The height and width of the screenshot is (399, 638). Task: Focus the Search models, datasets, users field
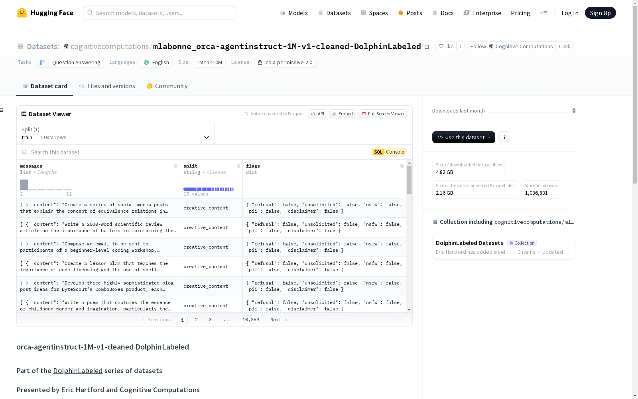pyautogui.click(x=159, y=13)
